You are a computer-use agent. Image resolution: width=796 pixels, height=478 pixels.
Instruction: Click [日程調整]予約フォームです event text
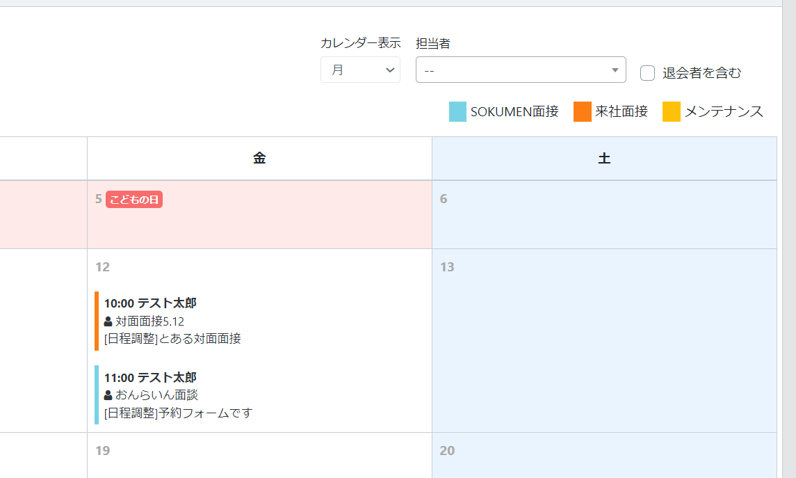point(178,413)
